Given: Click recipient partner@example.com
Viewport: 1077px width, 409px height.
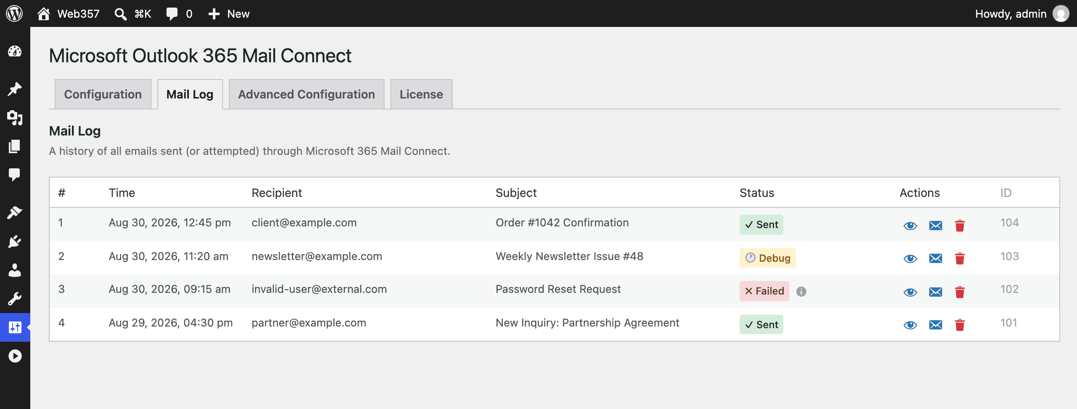Looking at the screenshot, I should click(309, 323).
